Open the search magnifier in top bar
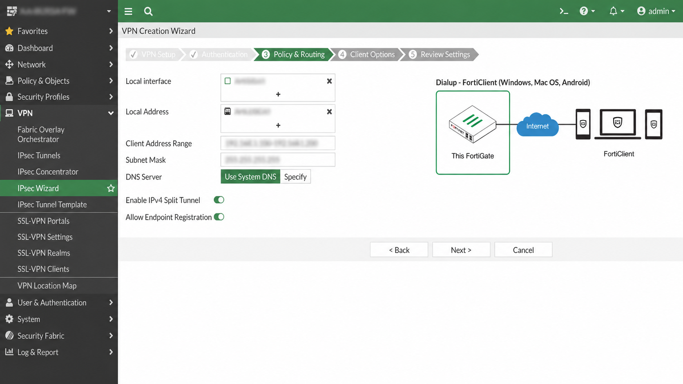Screen dimensions: 683x384 pos(148,11)
